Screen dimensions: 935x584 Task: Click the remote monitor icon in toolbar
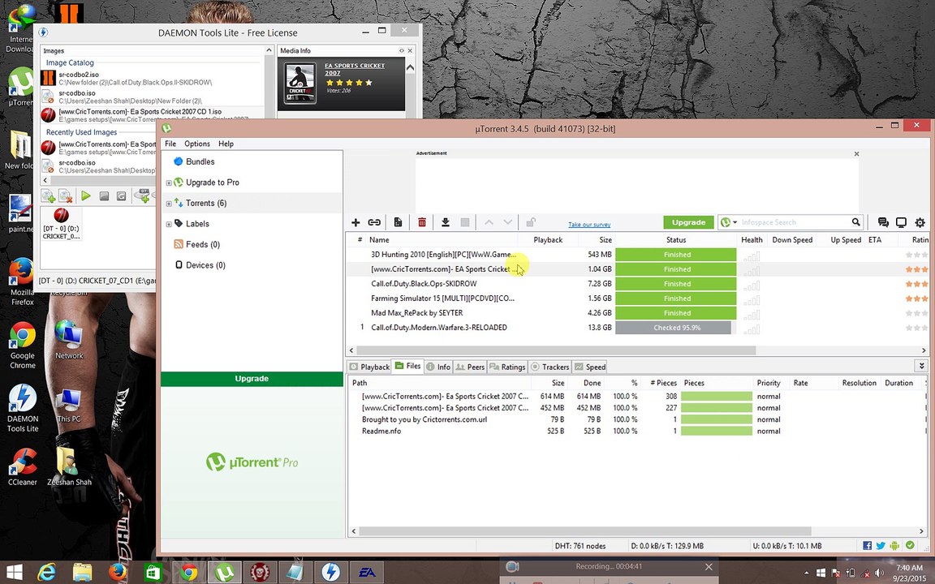[901, 222]
